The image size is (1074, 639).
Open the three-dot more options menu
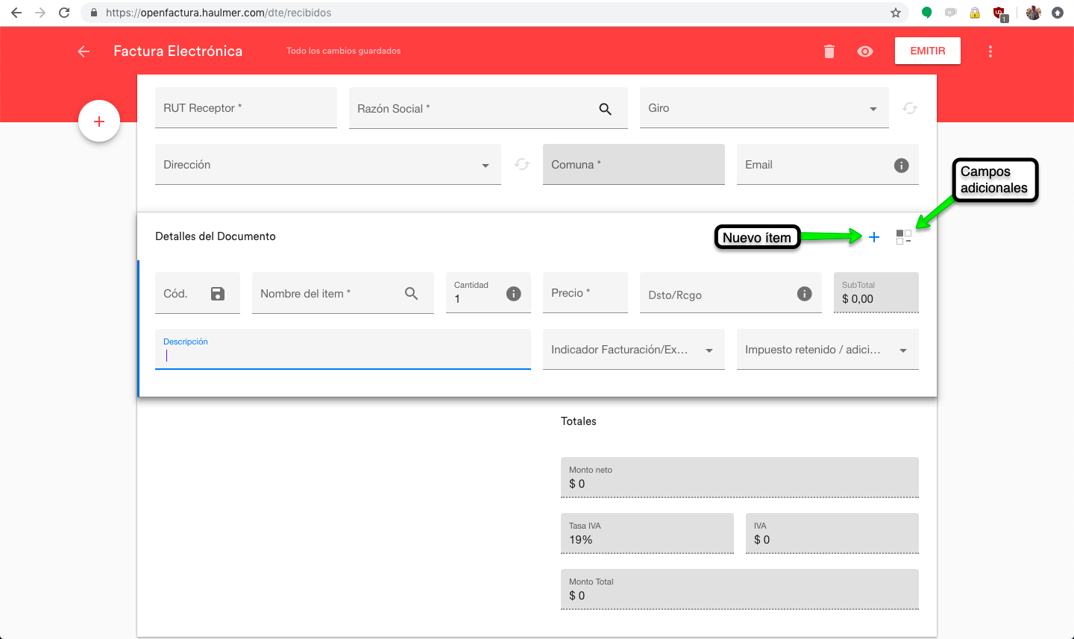click(990, 51)
